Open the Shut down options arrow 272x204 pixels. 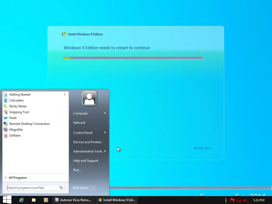(93, 188)
